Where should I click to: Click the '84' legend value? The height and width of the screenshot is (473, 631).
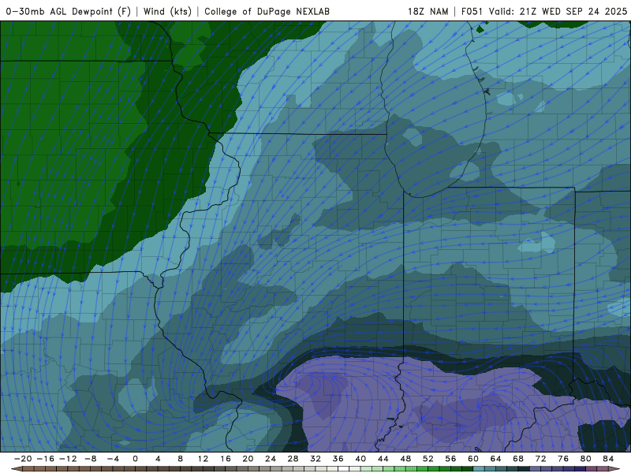pos(608,459)
